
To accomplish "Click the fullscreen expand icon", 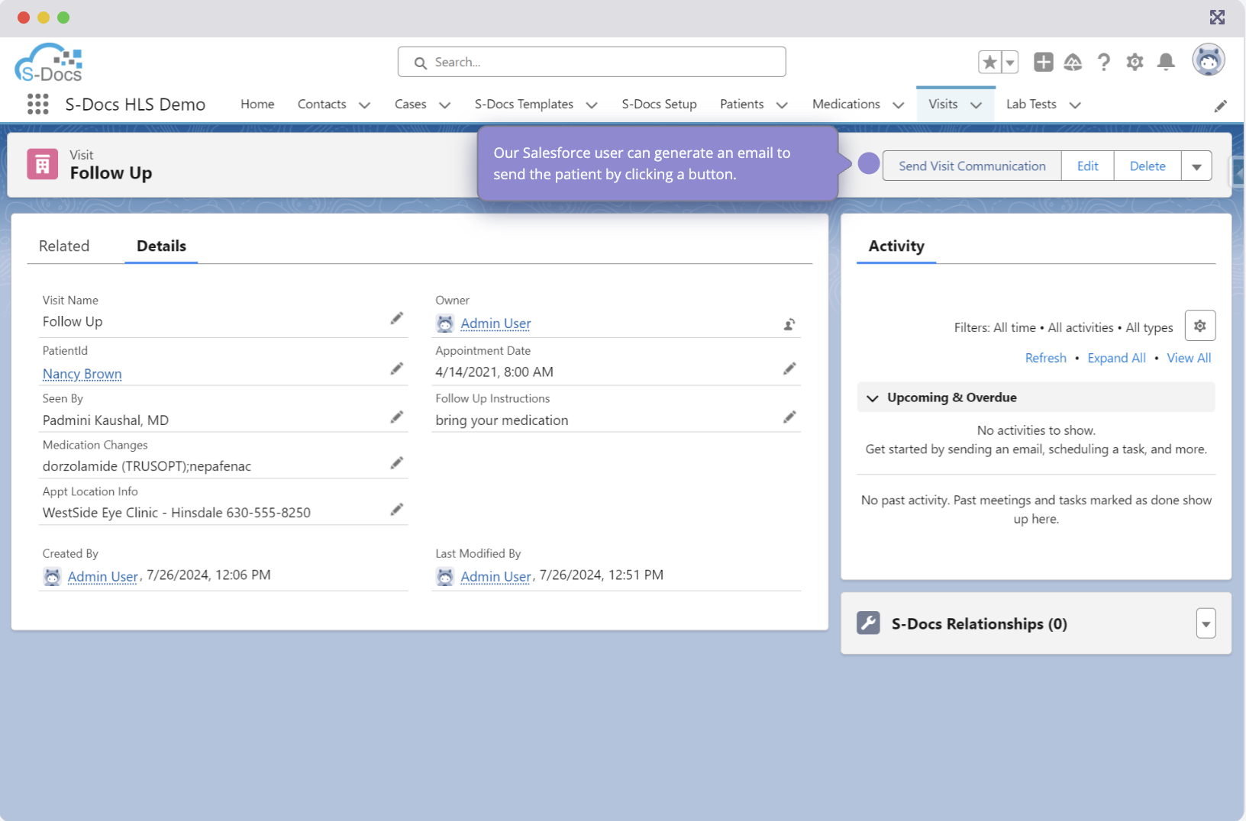I will tap(1217, 18).
